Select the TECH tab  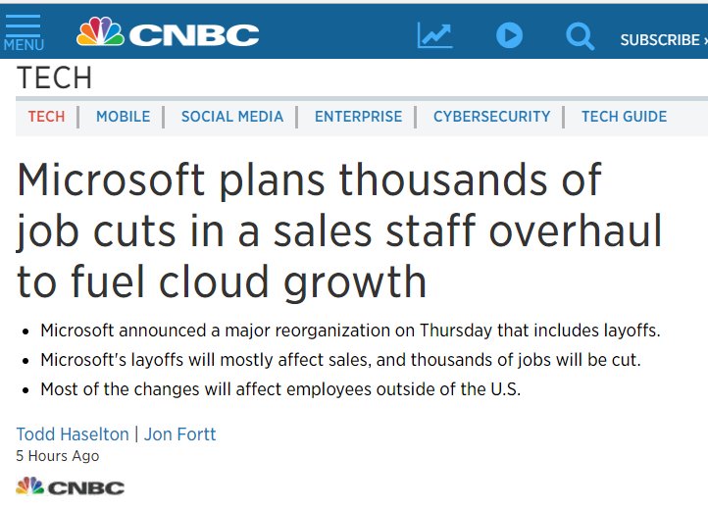(x=46, y=117)
